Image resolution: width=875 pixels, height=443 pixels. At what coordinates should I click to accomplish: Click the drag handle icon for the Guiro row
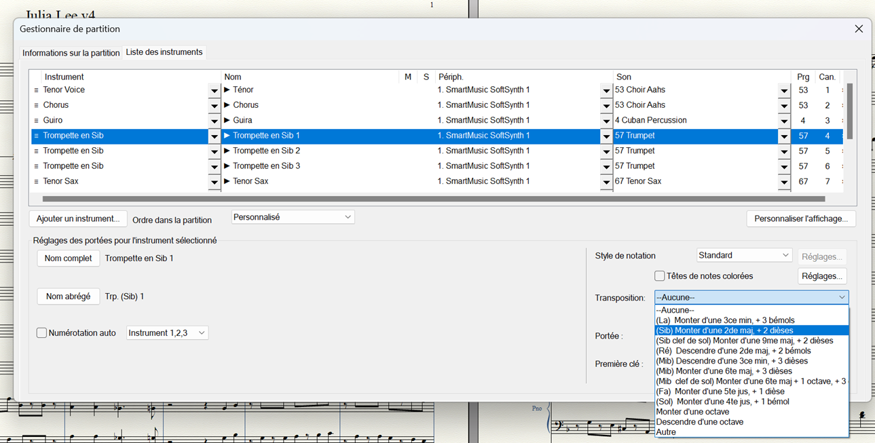(37, 121)
